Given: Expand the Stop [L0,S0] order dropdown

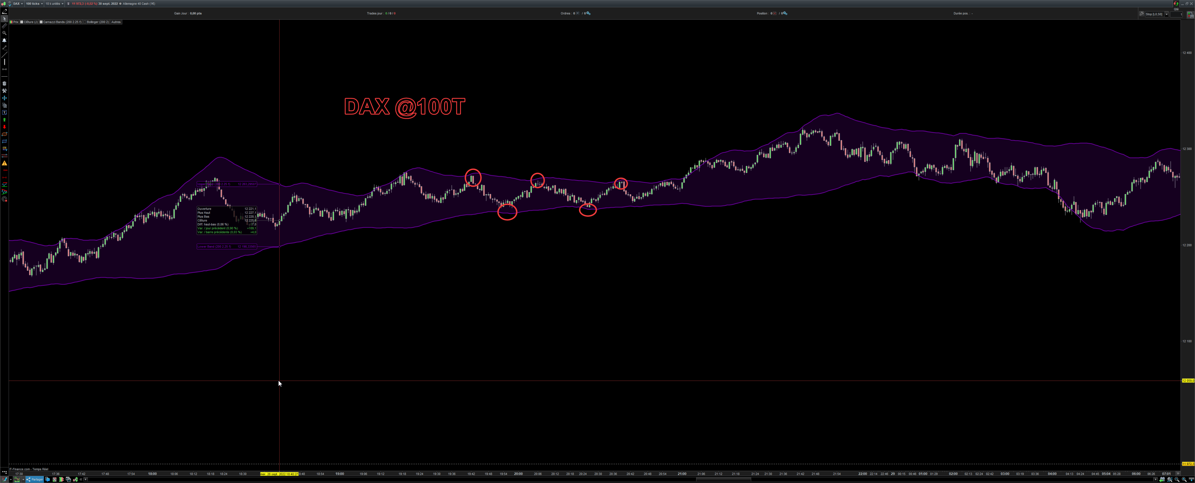Looking at the screenshot, I should tap(1167, 14).
